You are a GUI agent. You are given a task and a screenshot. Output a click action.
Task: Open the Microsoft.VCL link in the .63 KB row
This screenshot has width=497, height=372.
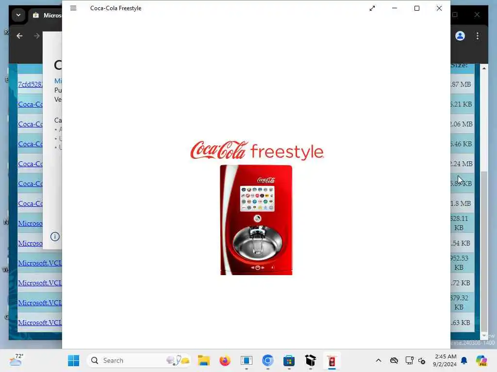[x=40, y=323]
